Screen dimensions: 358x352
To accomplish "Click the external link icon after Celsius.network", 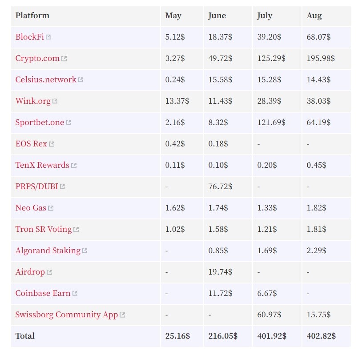I will [80, 80].
